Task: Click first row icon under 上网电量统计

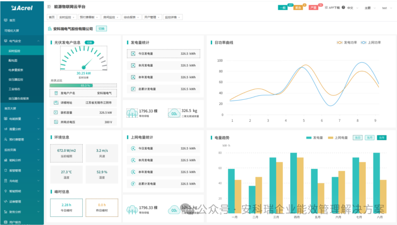Action: pyautogui.click(x=133, y=148)
